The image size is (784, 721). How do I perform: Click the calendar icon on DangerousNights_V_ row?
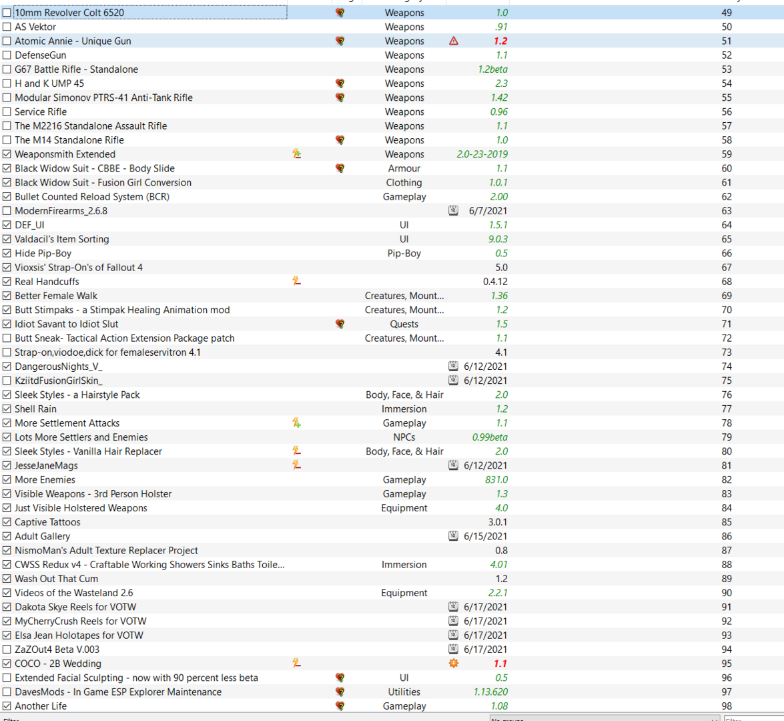tap(453, 367)
